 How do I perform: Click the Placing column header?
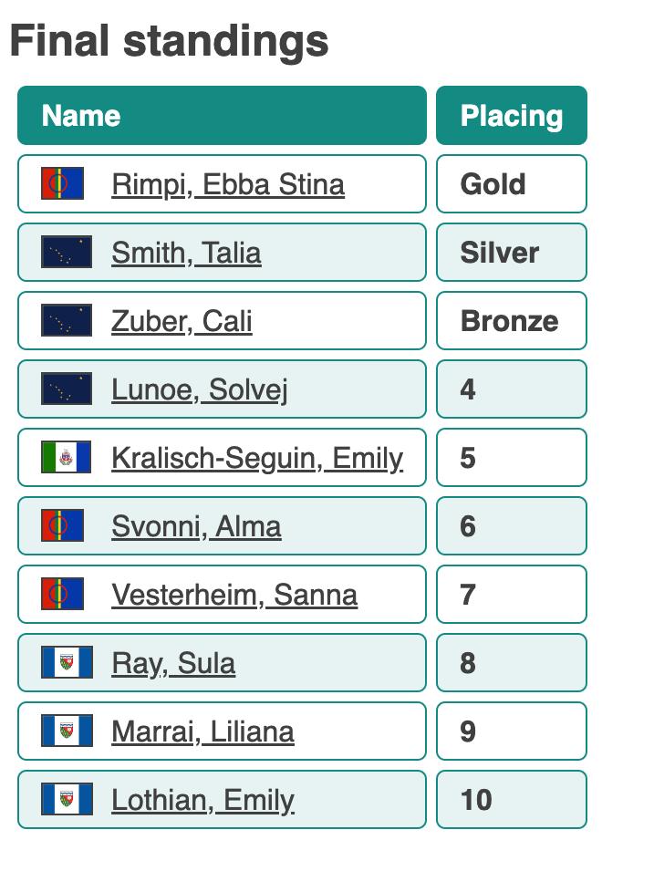[x=511, y=116]
